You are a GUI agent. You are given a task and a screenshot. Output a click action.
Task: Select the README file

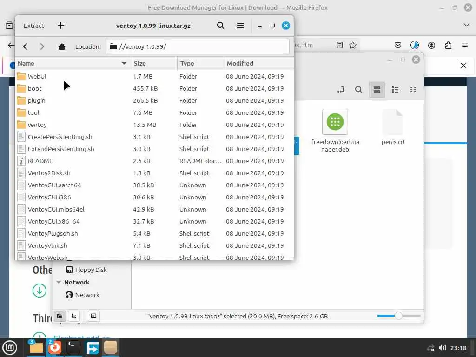pos(154,161)
